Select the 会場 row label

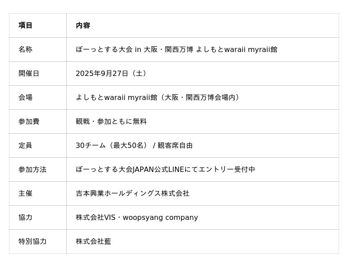tap(25, 98)
